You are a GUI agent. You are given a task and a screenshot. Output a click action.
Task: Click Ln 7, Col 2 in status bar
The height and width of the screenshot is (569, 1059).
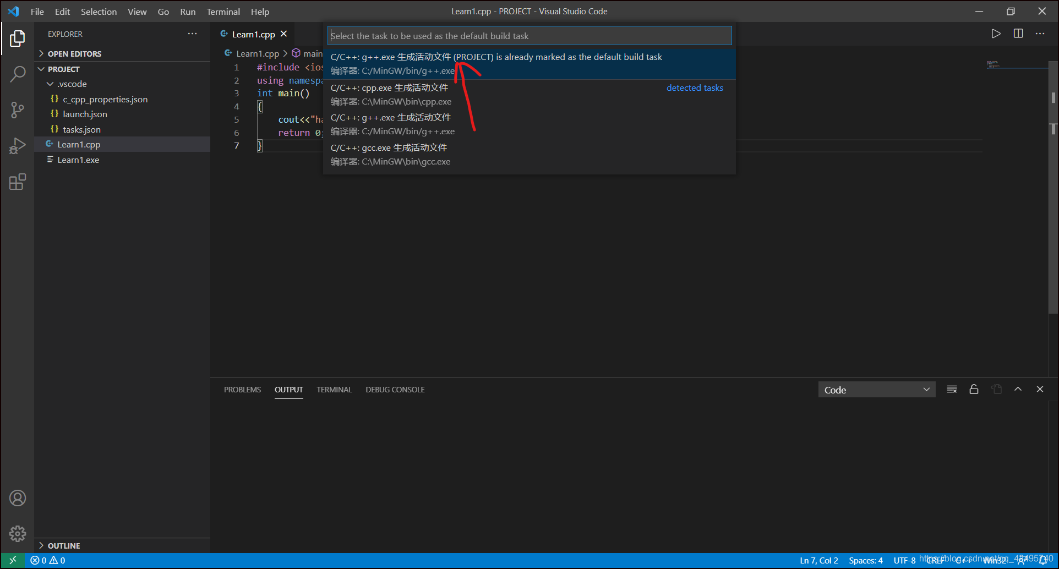818,560
